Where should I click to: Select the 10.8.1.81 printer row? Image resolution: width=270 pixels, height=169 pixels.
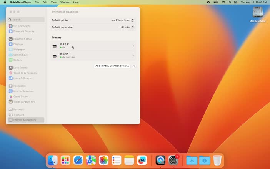click(x=93, y=46)
